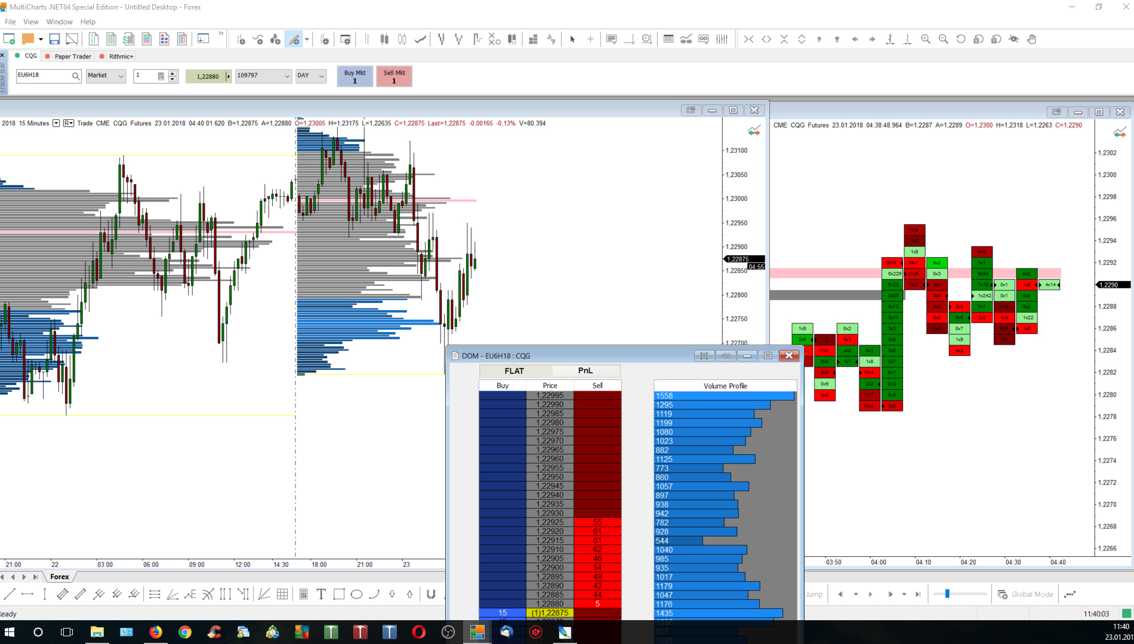Select the Ellipse drawing tool

pos(356,594)
